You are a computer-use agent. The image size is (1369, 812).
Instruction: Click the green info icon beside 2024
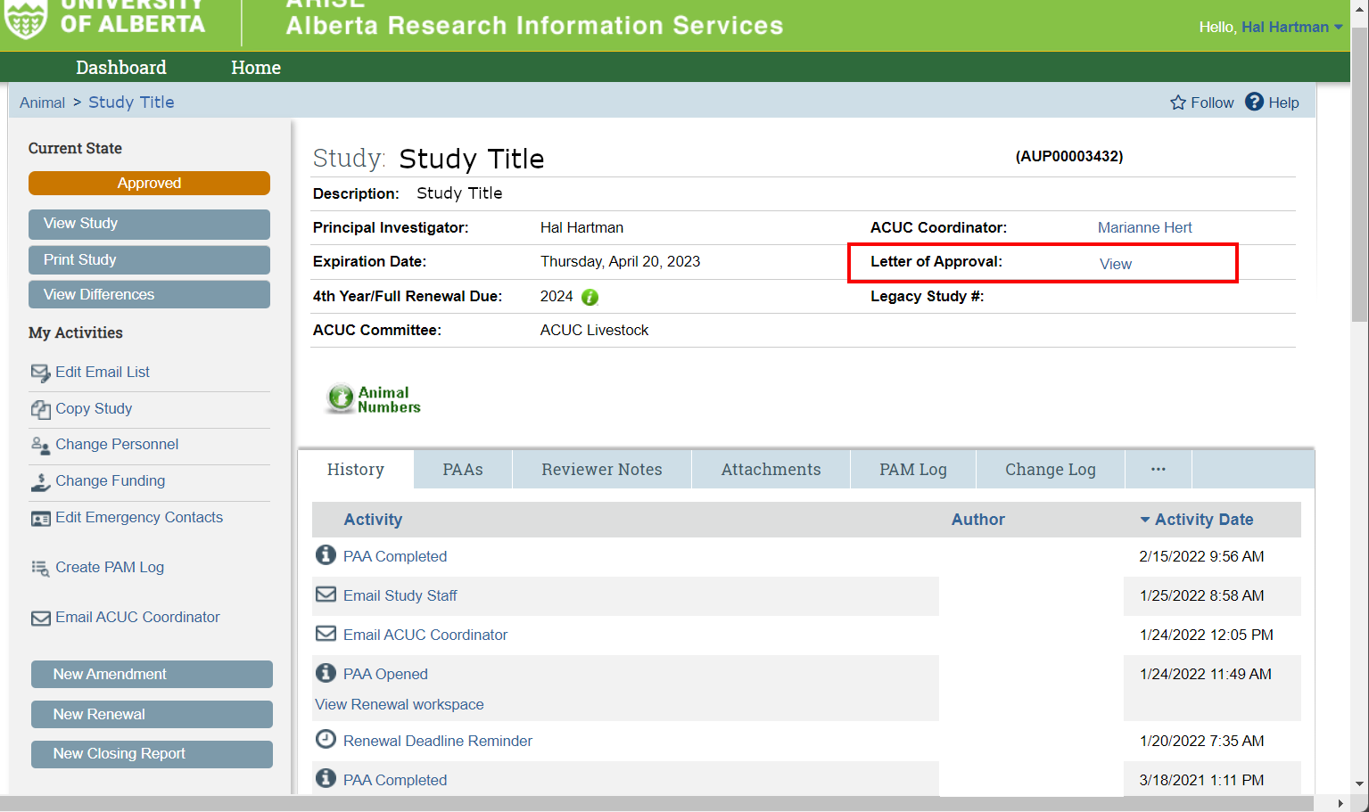tap(590, 297)
